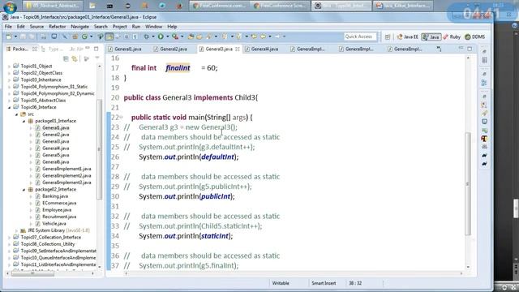This screenshot has height=292, width=519.
Task: Open the Refactor menu
Action: pyautogui.click(x=58, y=27)
